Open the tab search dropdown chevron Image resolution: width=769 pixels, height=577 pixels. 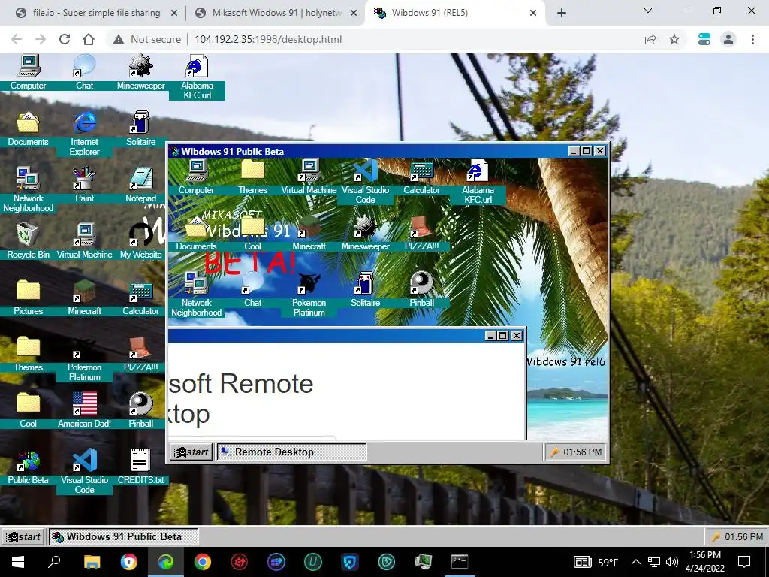point(648,11)
